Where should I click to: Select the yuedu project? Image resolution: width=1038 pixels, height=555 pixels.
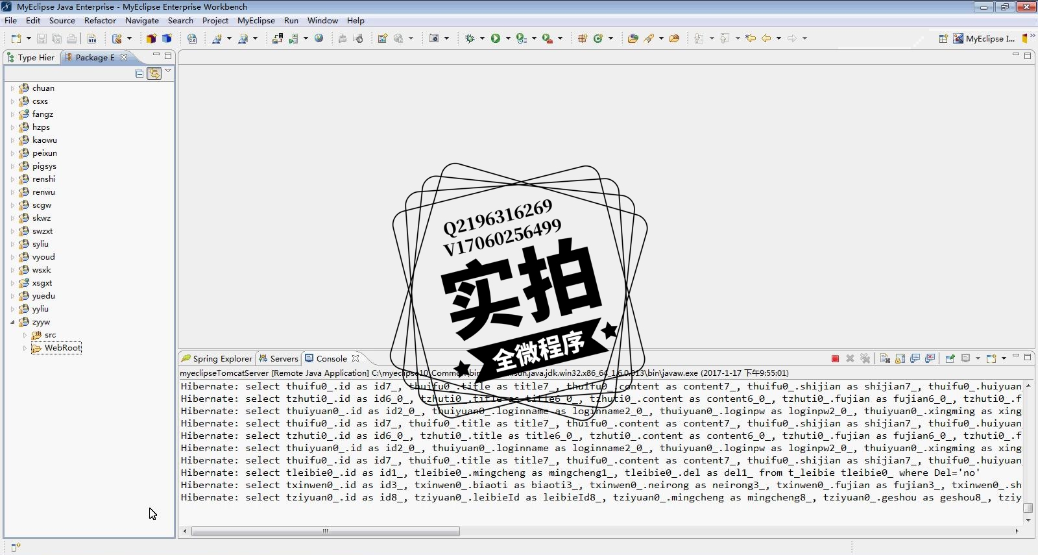pos(43,296)
